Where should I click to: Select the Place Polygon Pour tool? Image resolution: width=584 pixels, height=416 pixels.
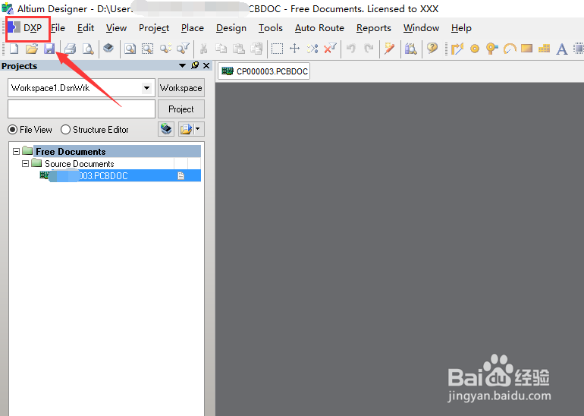[x=544, y=49]
